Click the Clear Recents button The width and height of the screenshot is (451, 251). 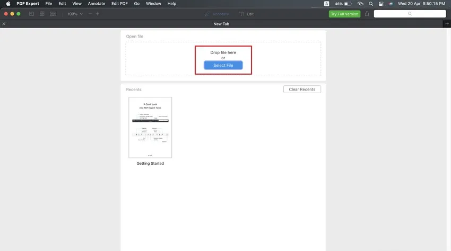coord(302,89)
